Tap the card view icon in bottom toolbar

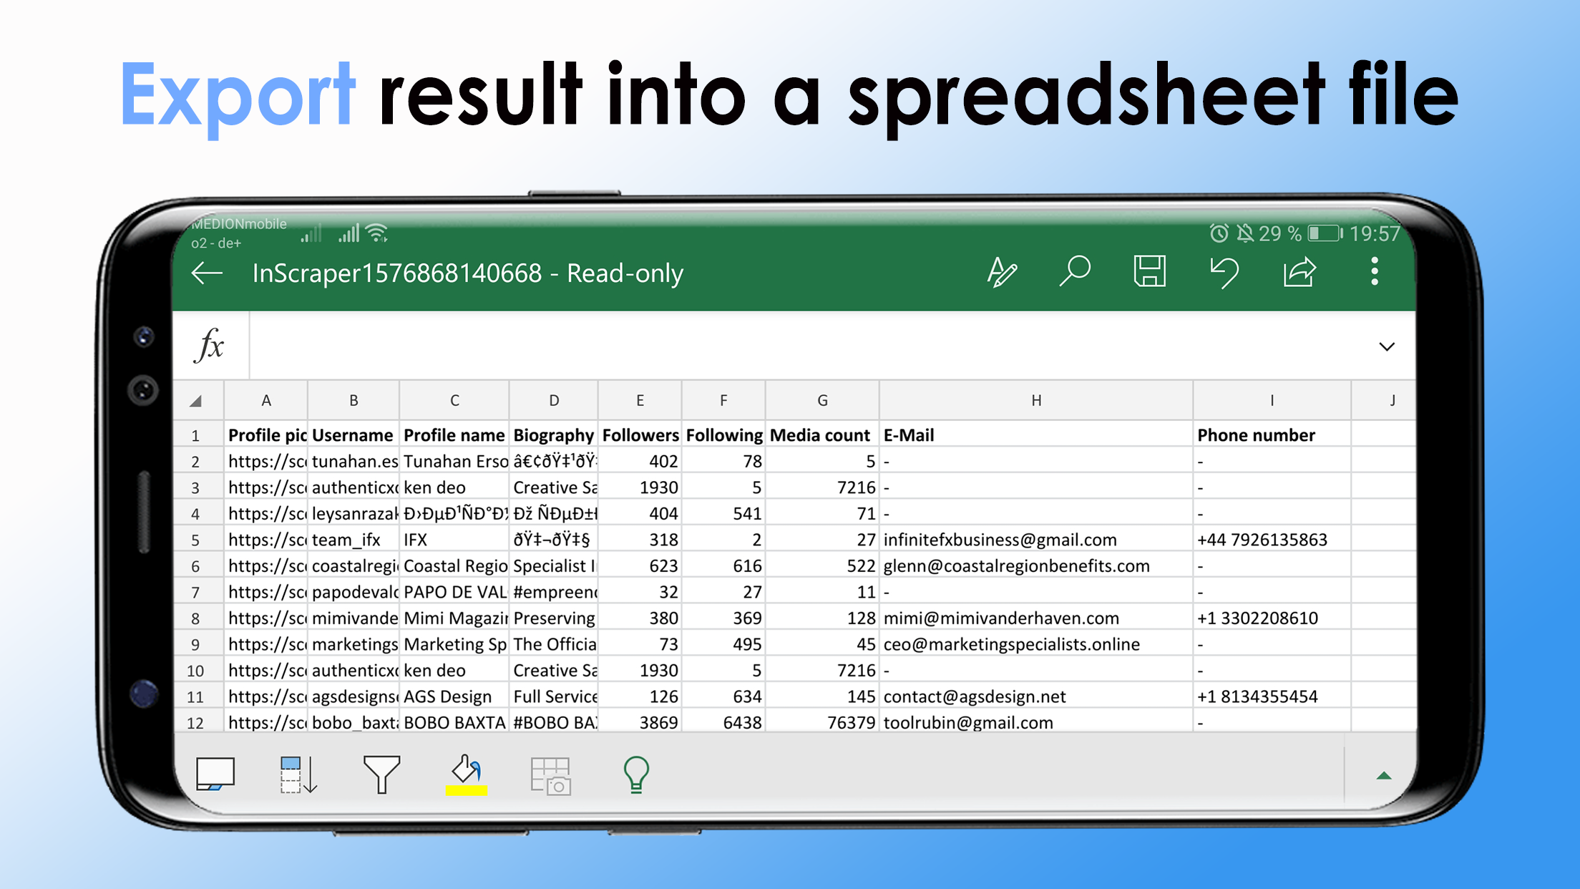pyautogui.click(x=215, y=774)
